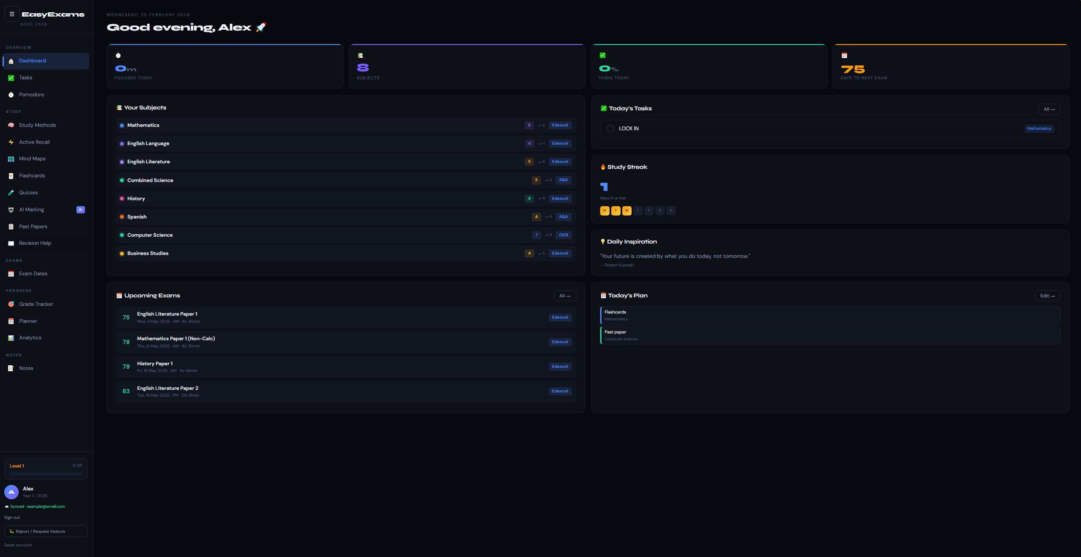Toggle Saturday on the streak row
The height and width of the screenshot is (557, 1081).
660,211
